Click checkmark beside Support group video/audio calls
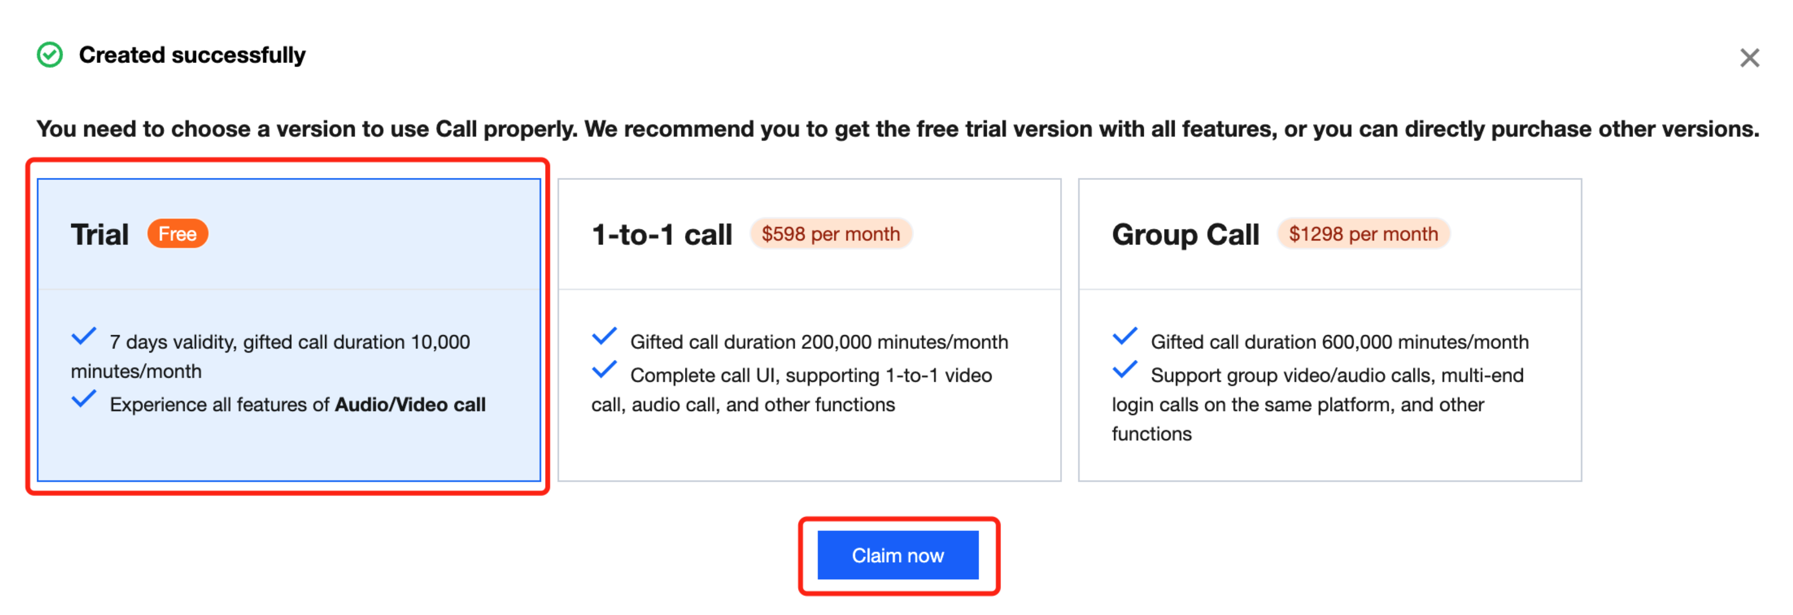1793x615 pixels. (x=1125, y=371)
